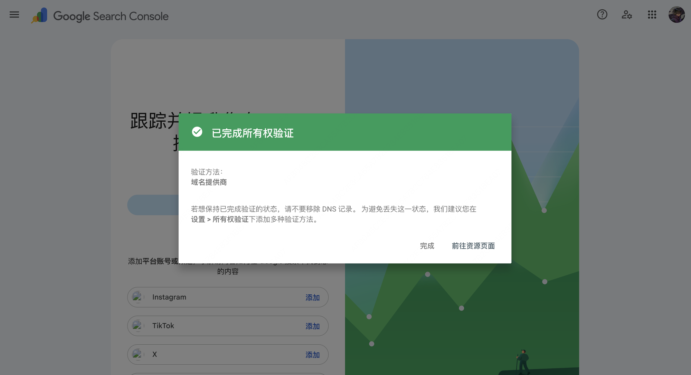Click the TikTok platform icon
This screenshot has height=375, width=691.
(x=137, y=326)
